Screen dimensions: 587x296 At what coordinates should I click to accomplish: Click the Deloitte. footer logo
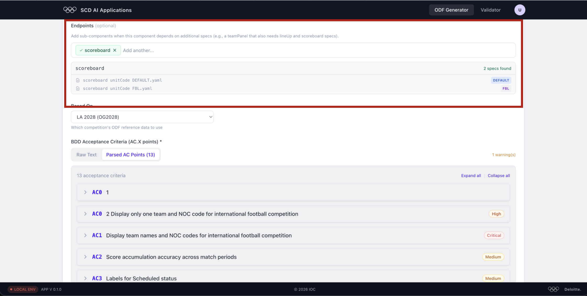(x=573, y=289)
